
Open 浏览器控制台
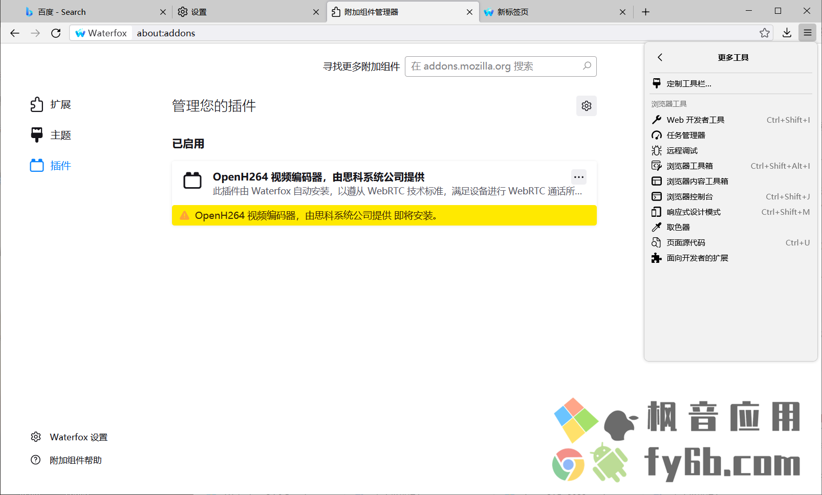pos(731,196)
